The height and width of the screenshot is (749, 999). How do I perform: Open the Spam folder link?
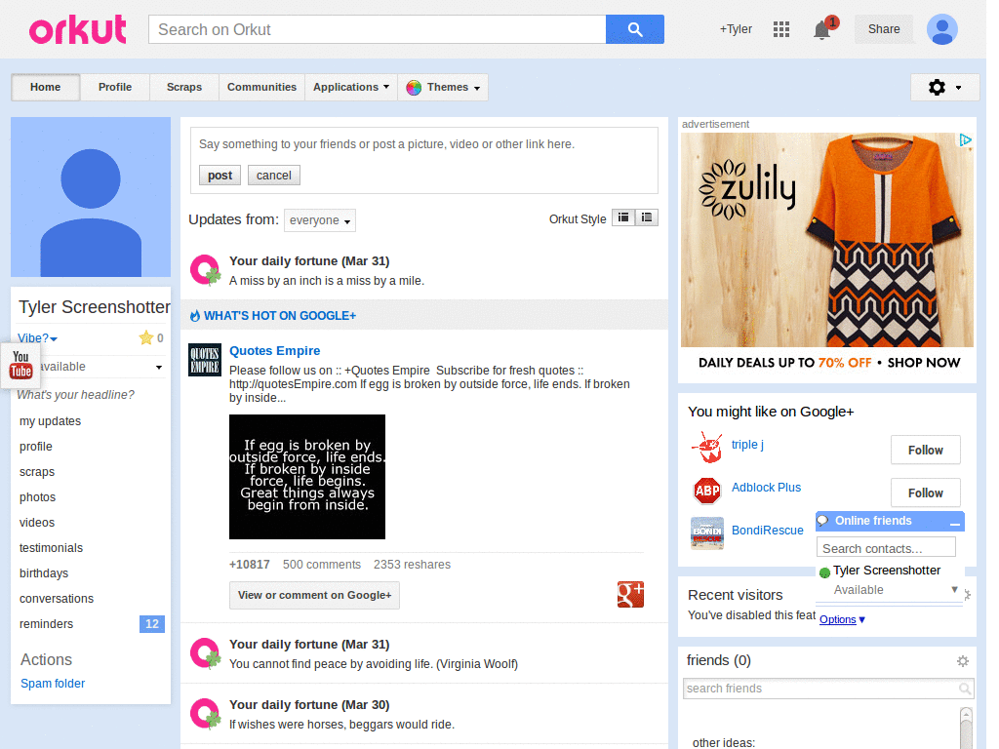point(53,684)
